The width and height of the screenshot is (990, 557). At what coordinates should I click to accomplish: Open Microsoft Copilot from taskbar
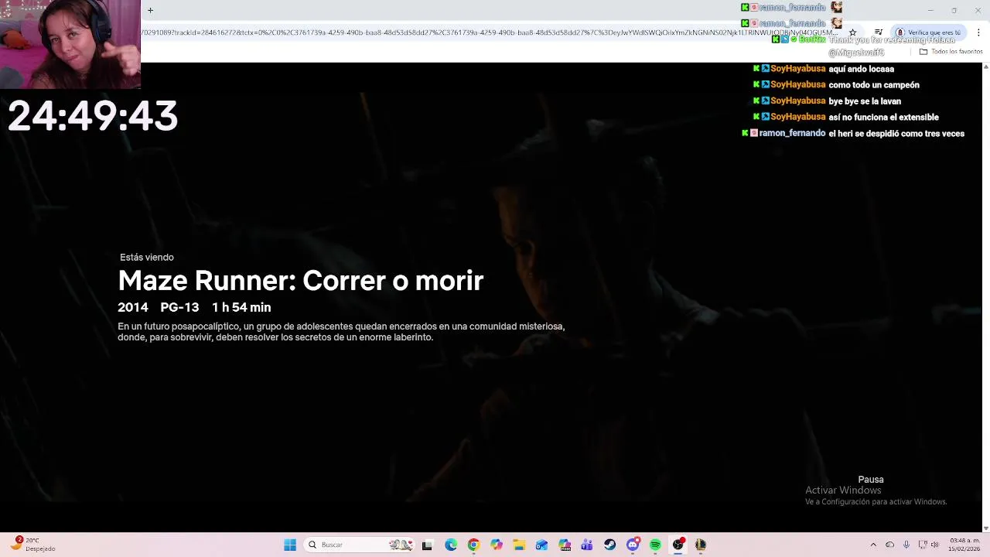[x=497, y=545]
